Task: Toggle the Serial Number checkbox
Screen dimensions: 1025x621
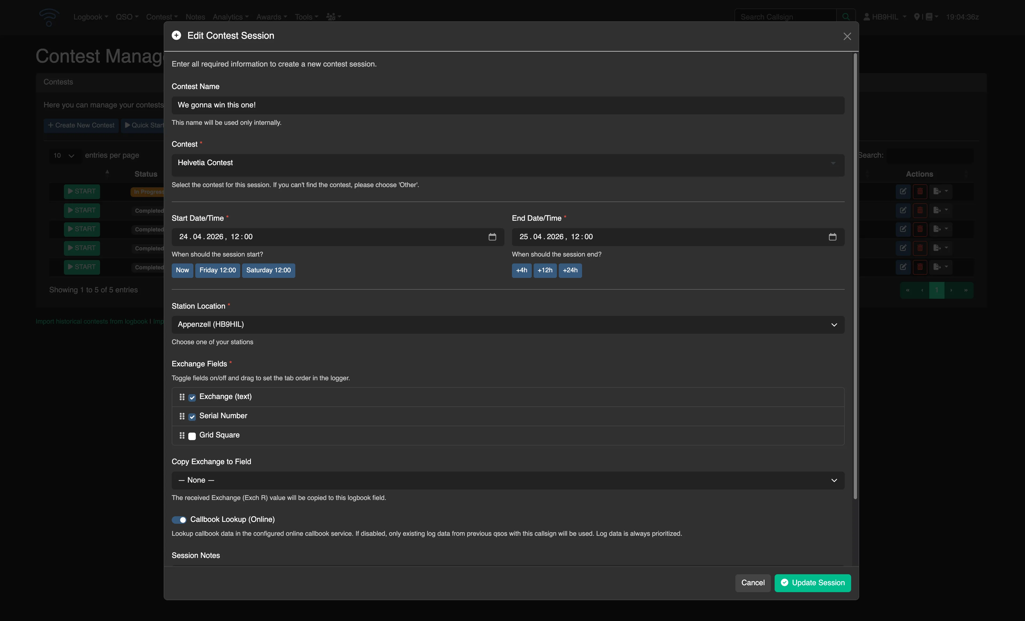Action: [192, 417]
